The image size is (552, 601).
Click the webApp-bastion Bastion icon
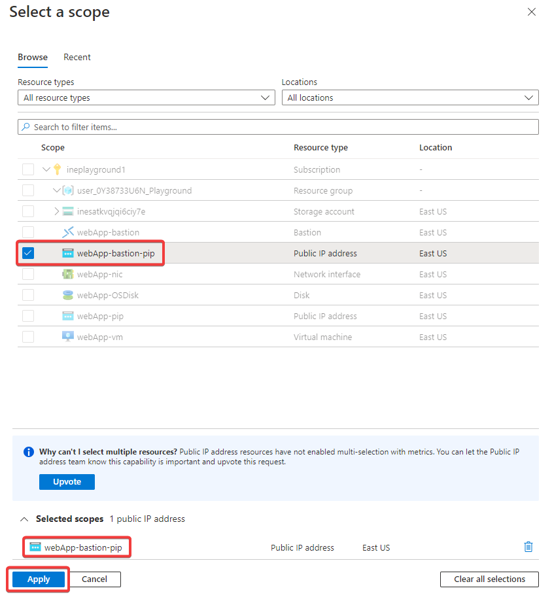[68, 232]
